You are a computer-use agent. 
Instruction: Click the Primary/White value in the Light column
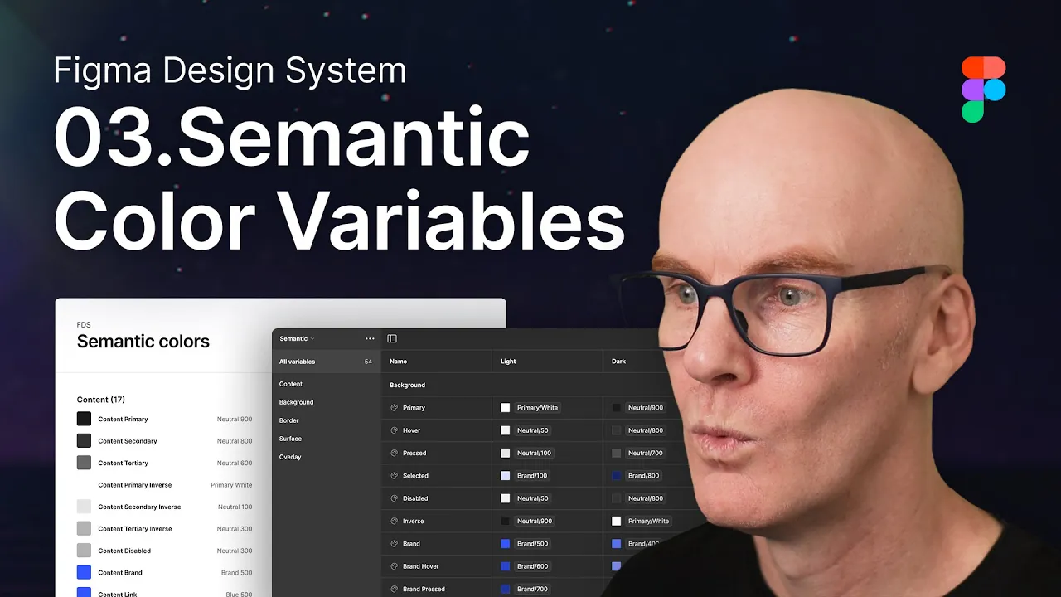537,408
